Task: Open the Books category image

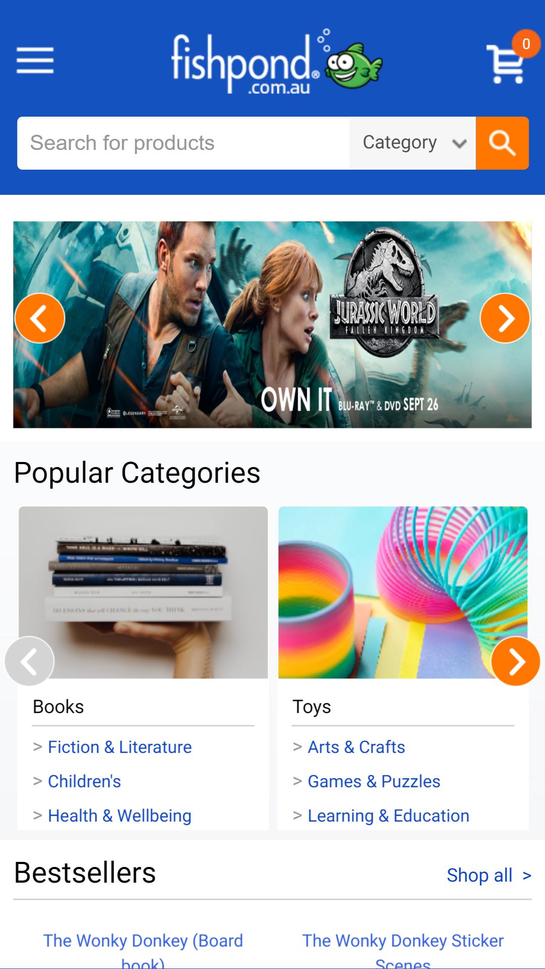Action: coord(143,592)
